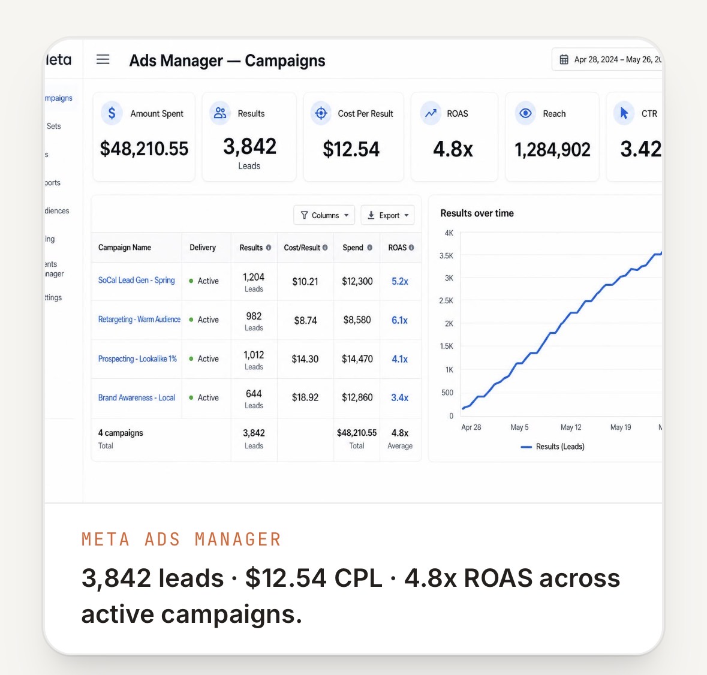Open the Retargeting - Warm Audience campaign

coord(139,320)
